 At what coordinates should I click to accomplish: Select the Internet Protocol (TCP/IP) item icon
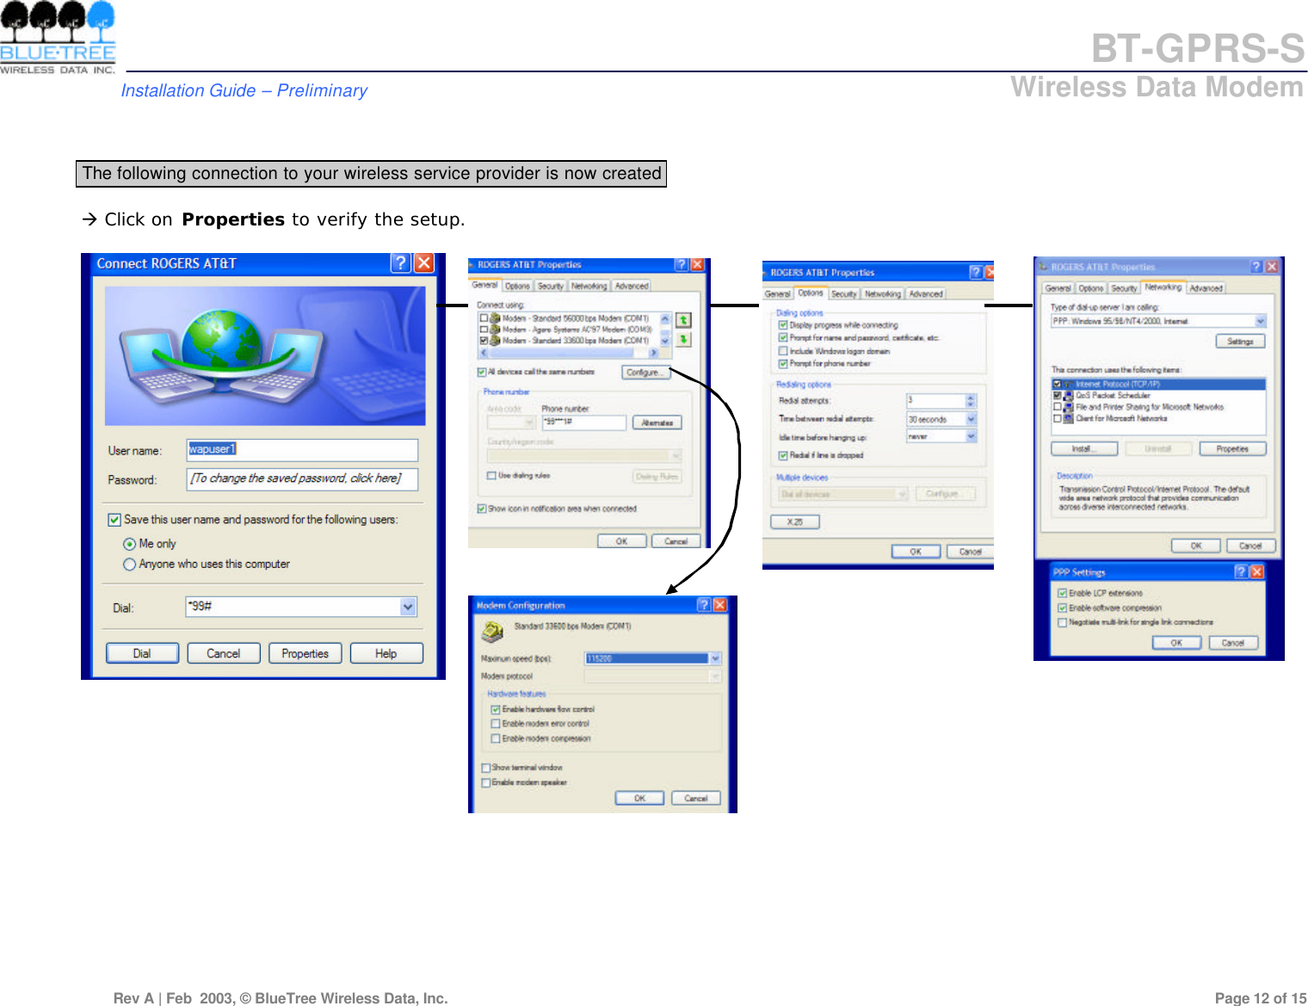[x=1068, y=383]
